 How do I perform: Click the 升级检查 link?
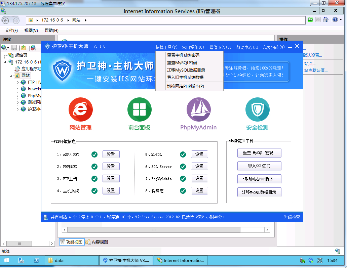pos(292,217)
